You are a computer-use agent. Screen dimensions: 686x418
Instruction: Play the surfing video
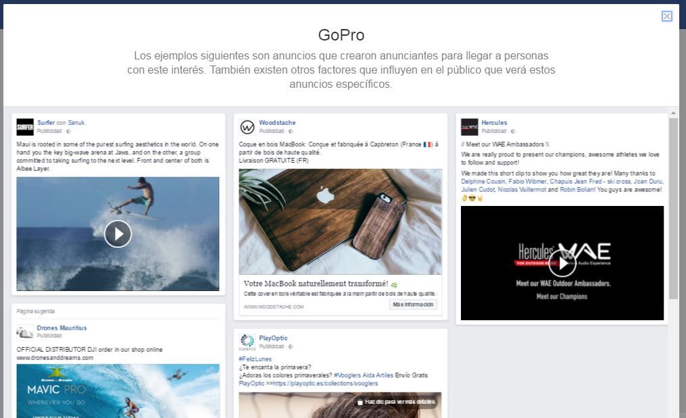[x=118, y=234]
